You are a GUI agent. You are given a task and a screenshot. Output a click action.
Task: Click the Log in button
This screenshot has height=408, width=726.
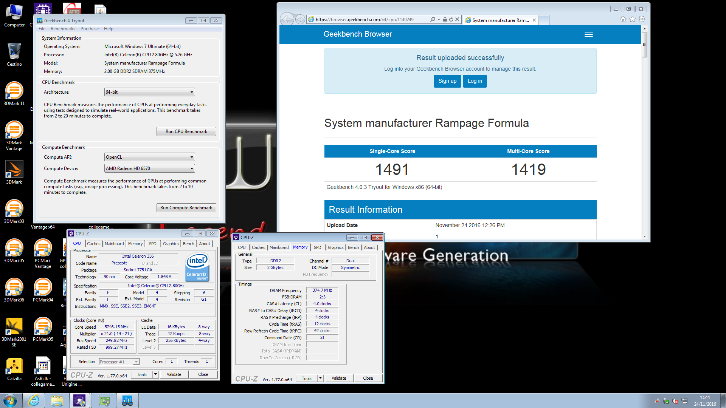pyautogui.click(x=475, y=81)
